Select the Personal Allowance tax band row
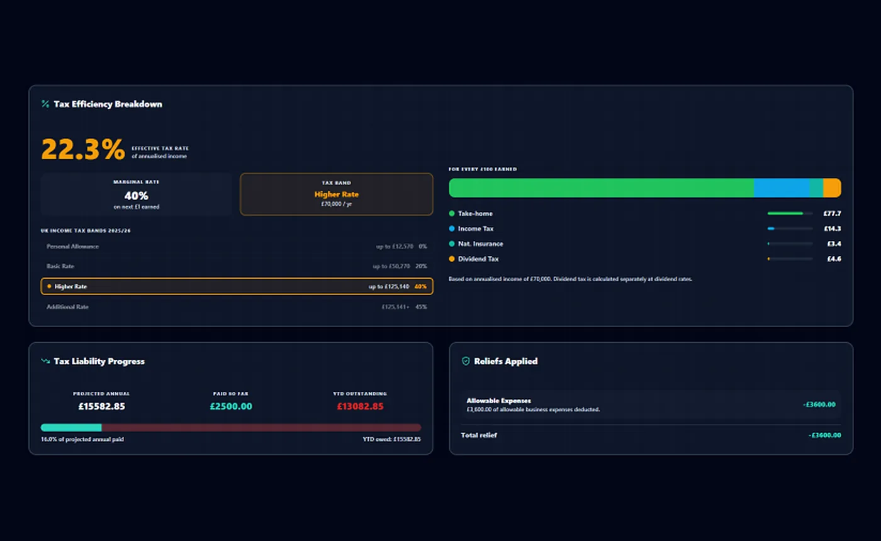The width and height of the screenshot is (881, 541). coord(237,247)
